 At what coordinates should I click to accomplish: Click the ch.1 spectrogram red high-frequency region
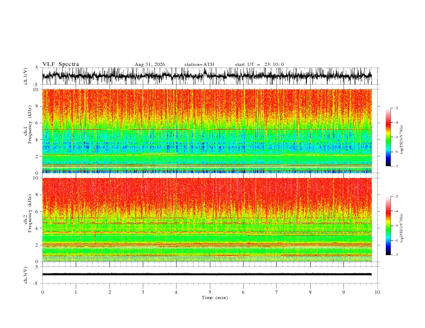point(207,104)
